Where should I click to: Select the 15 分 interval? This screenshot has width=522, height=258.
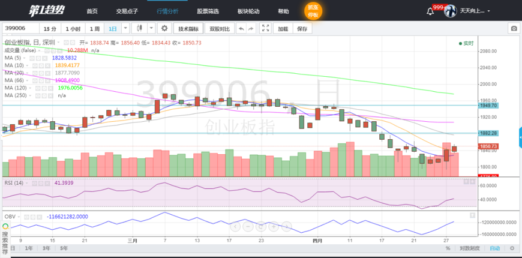pyautogui.click(x=50, y=29)
